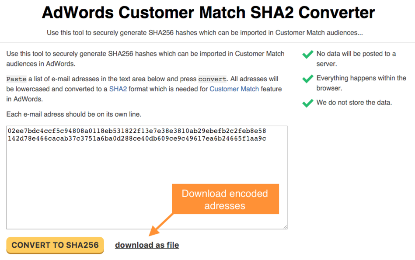Click the "Each e-mail adress should be on its own line" sentence
Image resolution: width=415 pixels, height=260 pixels.
[x=74, y=114]
